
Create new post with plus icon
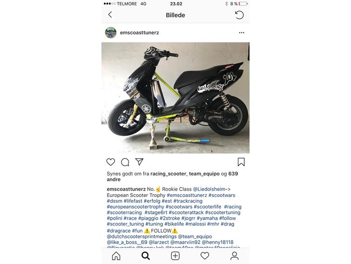click(x=175, y=256)
